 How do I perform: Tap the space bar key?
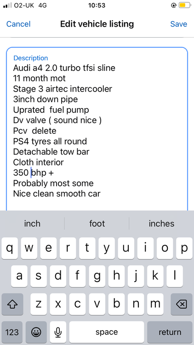(107, 332)
